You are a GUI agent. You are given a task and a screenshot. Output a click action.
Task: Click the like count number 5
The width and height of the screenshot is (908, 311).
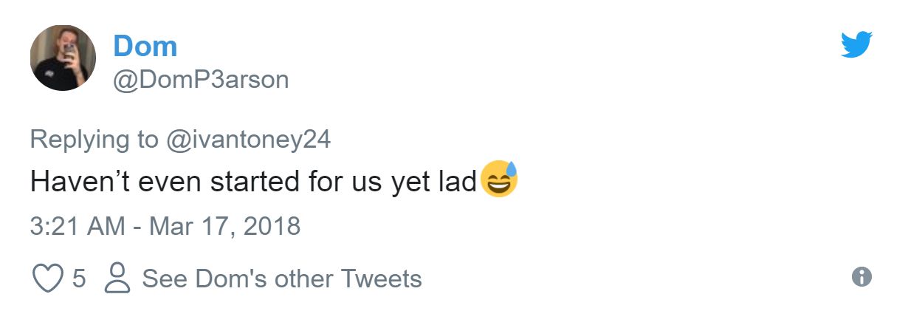coord(79,278)
